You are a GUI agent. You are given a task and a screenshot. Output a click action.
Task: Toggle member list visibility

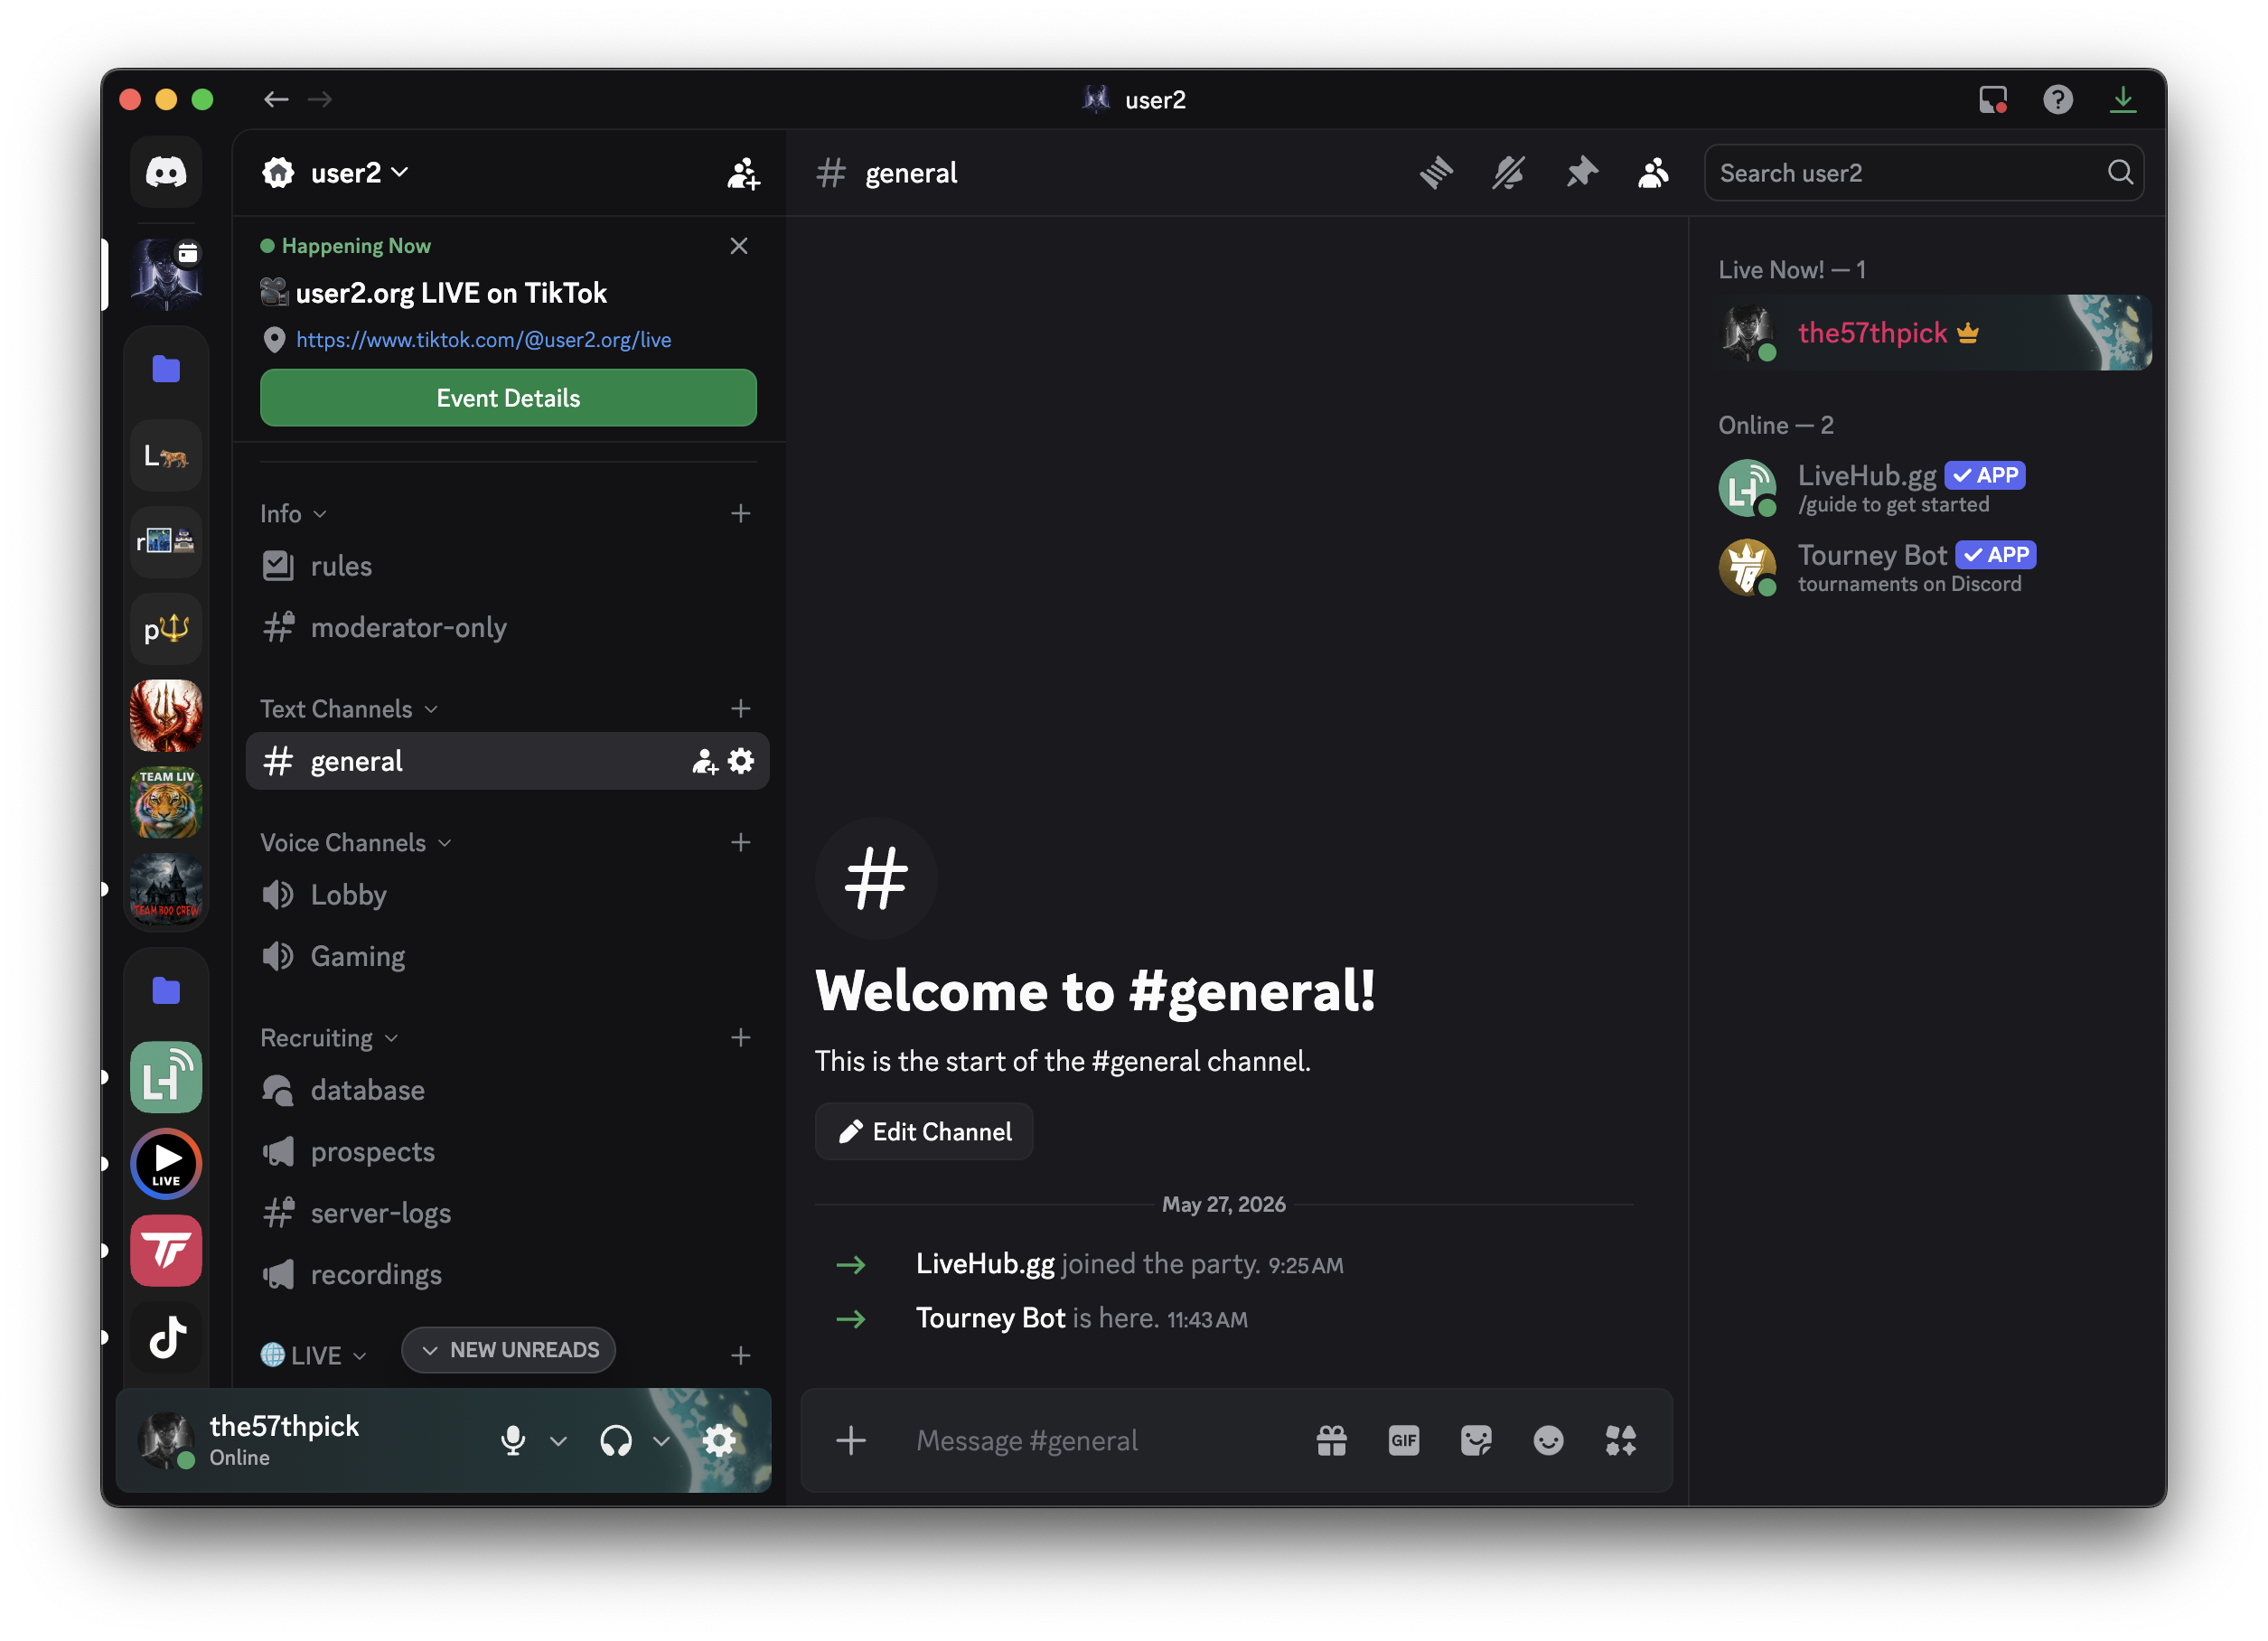1653,173
